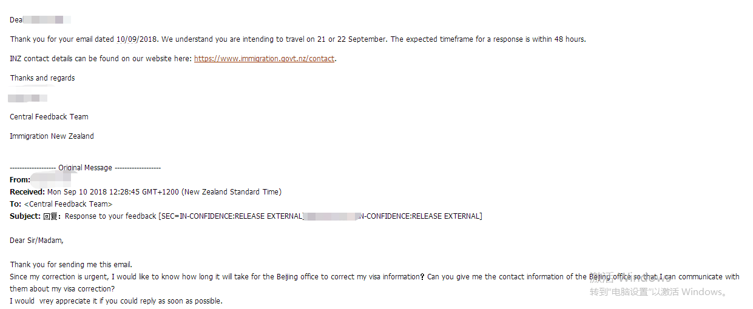This screenshot has width=753, height=309.
Task: Click the blurred portion of the subject line
Action: pos(331,216)
